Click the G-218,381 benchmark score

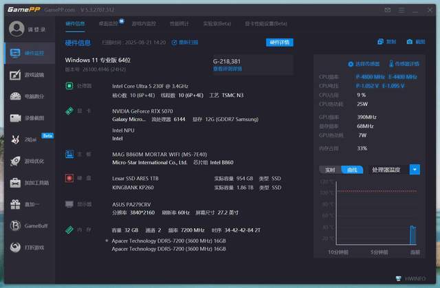227,61
